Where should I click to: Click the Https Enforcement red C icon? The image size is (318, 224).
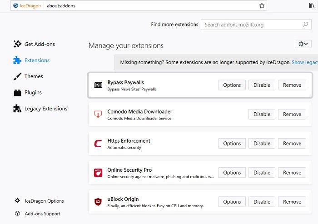(98, 144)
